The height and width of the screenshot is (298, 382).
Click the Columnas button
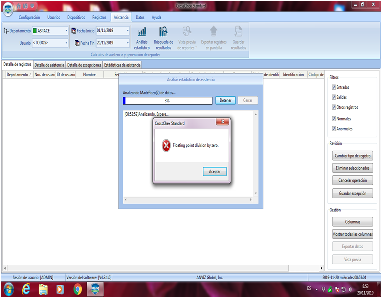pos(352,222)
